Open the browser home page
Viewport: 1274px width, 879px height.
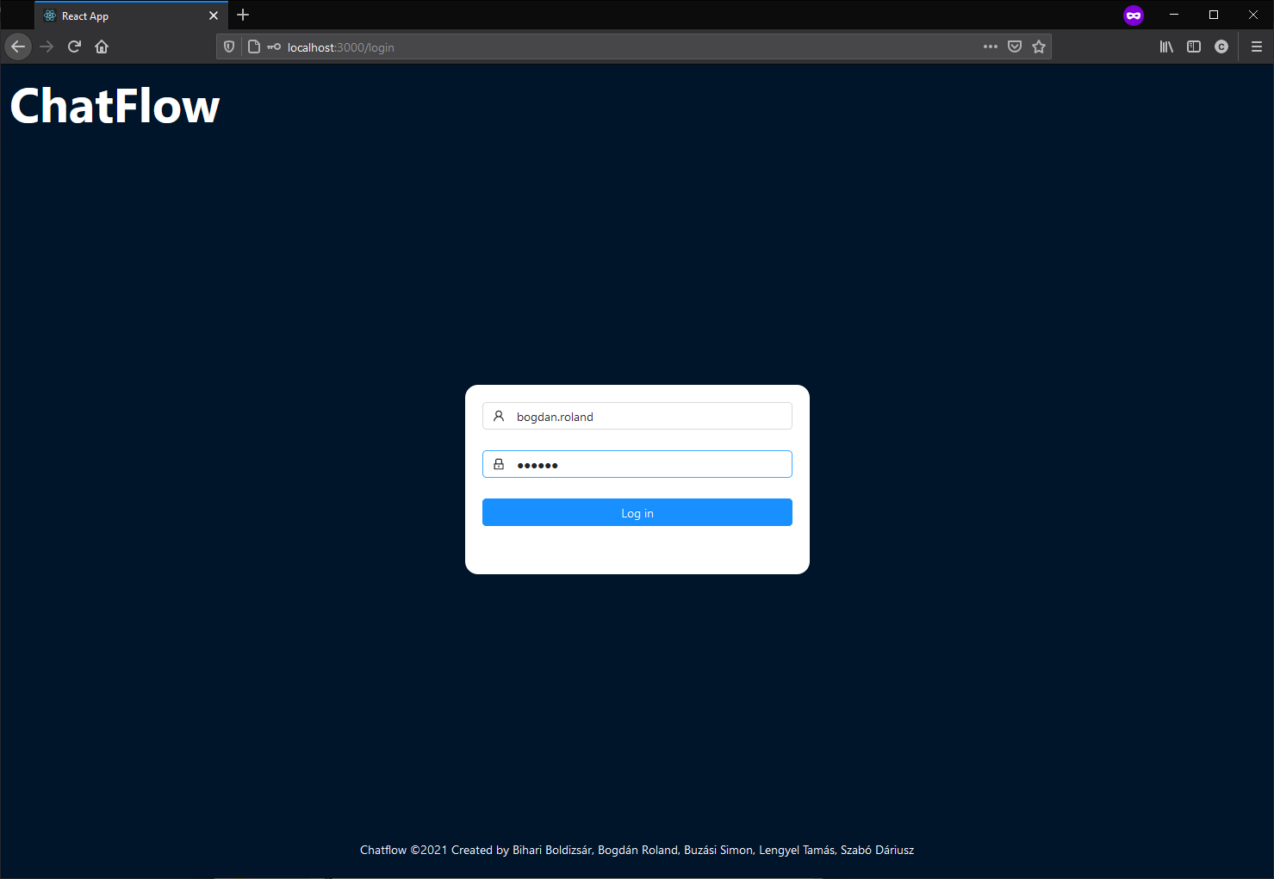pyautogui.click(x=102, y=46)
